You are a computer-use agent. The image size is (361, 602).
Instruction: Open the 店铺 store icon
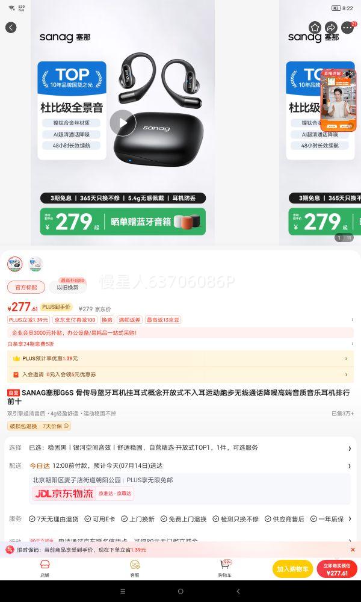click(x=45, y=568)
